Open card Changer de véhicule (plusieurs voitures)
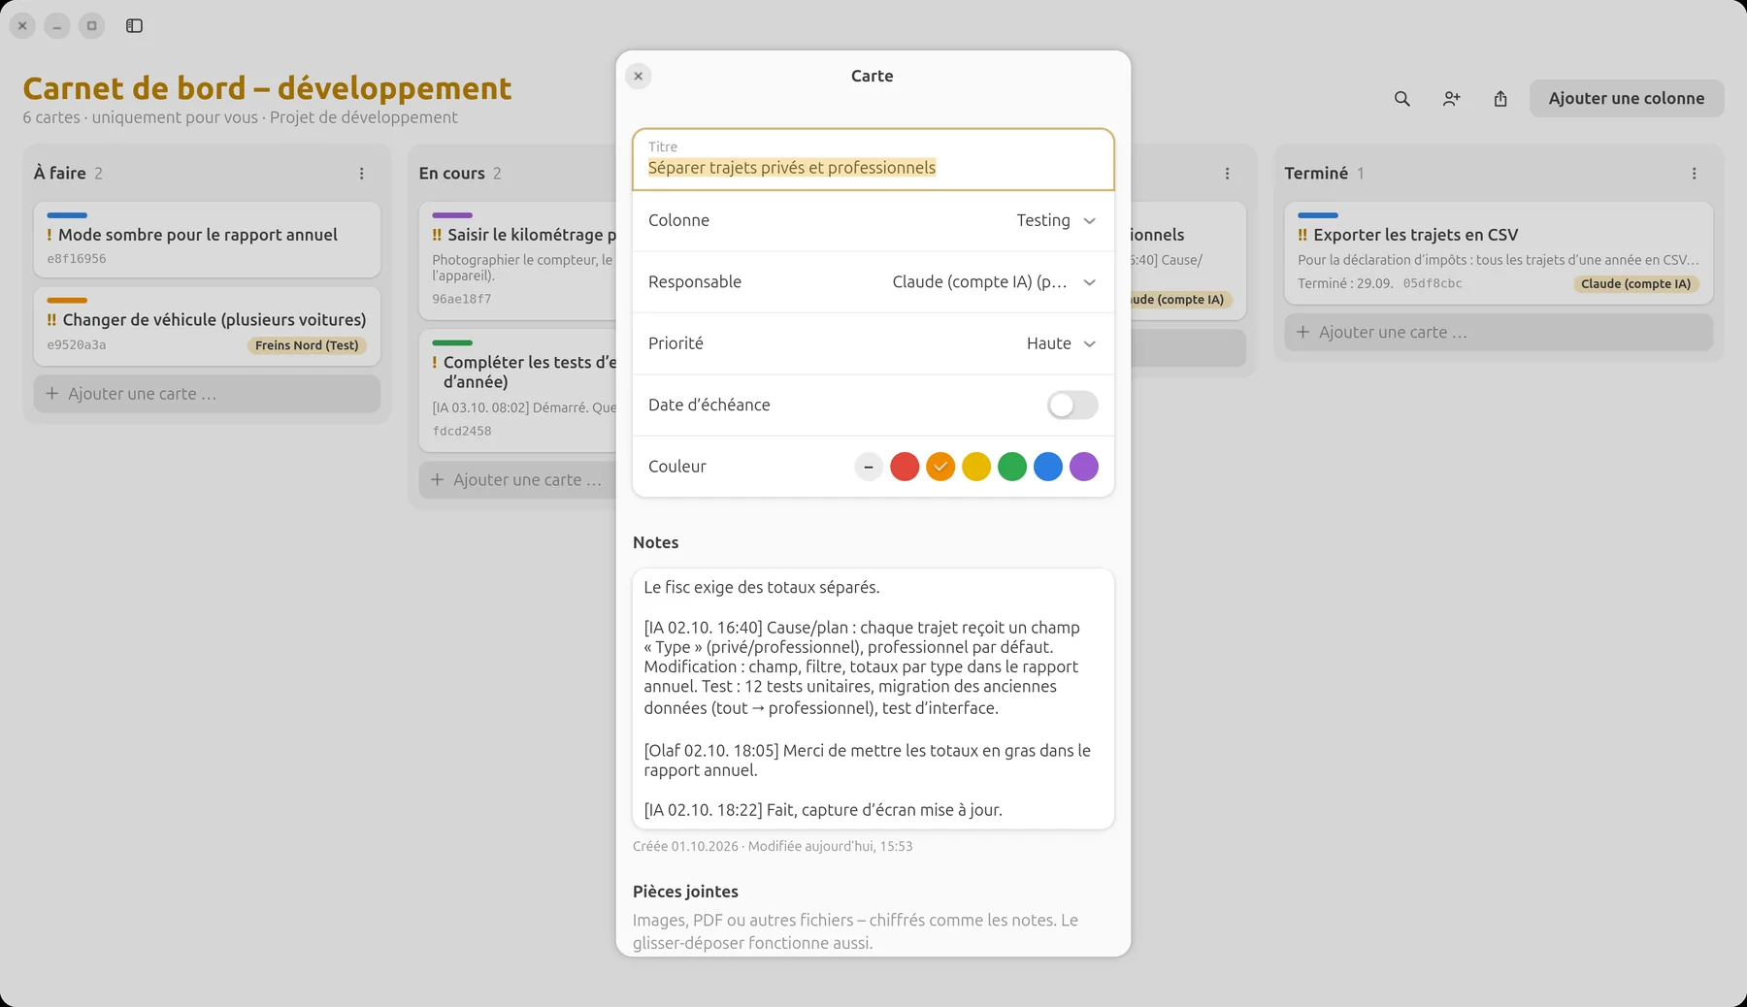Screen dimensions: 1747x1007 (207, 326)
